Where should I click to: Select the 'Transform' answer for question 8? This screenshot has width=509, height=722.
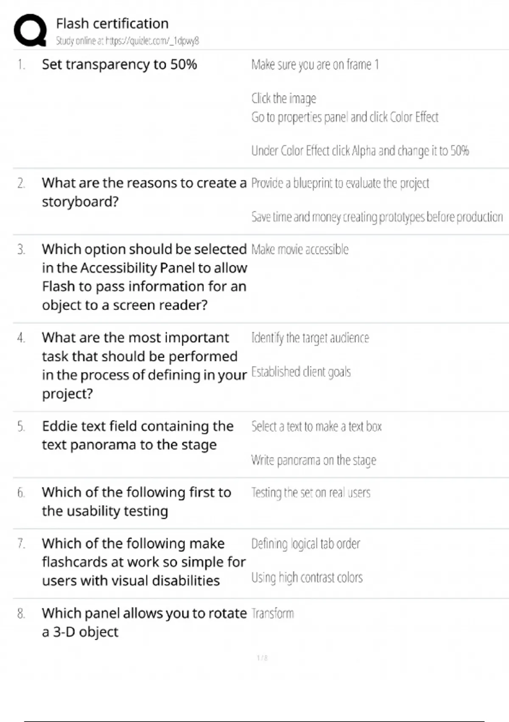(272, 614)
